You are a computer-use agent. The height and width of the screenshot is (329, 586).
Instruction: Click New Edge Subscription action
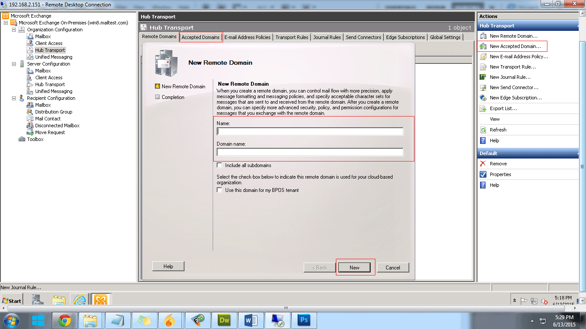click(516, 98)
